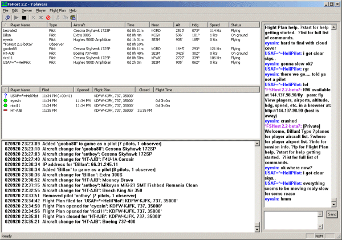The image size is (342, 240).
Task: Select HT-AJB row in the top players list
Action: 131,53
